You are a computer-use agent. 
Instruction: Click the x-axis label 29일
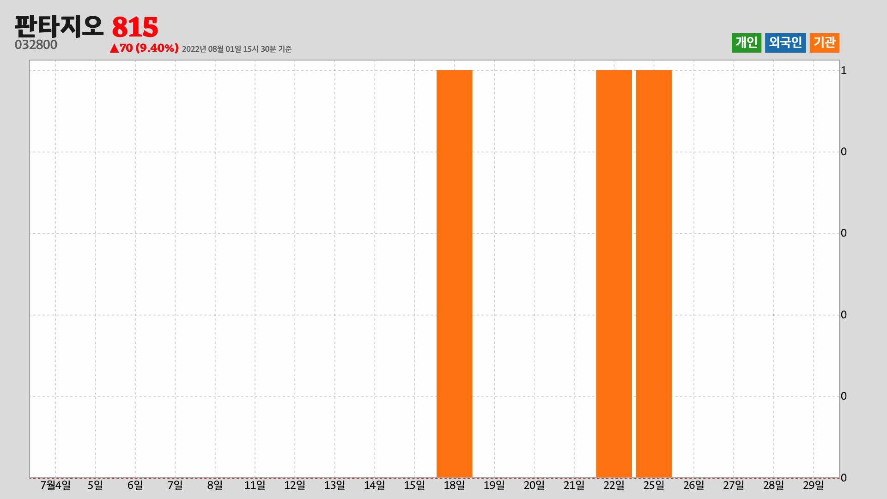click(x=814, y=485)
